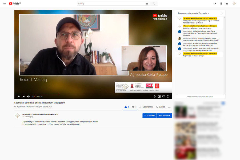Play the video
Image resolution: width=240 pixels, height=160 pixels.
19,96
